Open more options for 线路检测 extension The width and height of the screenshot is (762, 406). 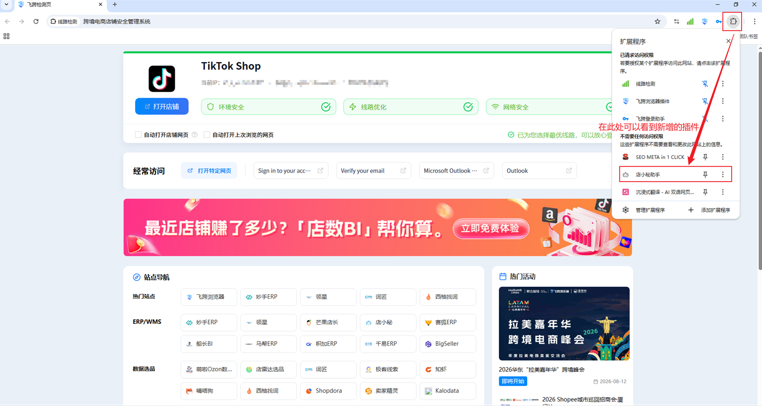[723, 84]
